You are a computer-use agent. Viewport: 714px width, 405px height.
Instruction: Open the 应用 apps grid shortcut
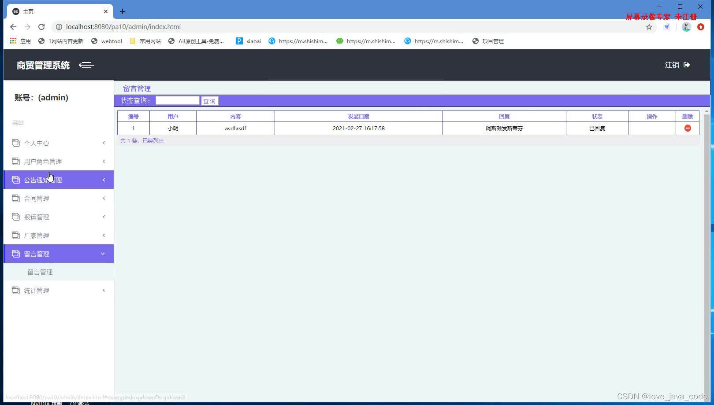click(20, 41)
